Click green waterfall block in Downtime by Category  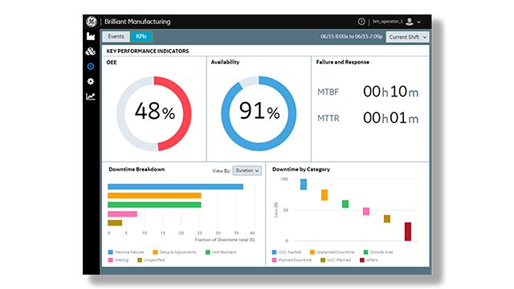click(x=345, y=204)
